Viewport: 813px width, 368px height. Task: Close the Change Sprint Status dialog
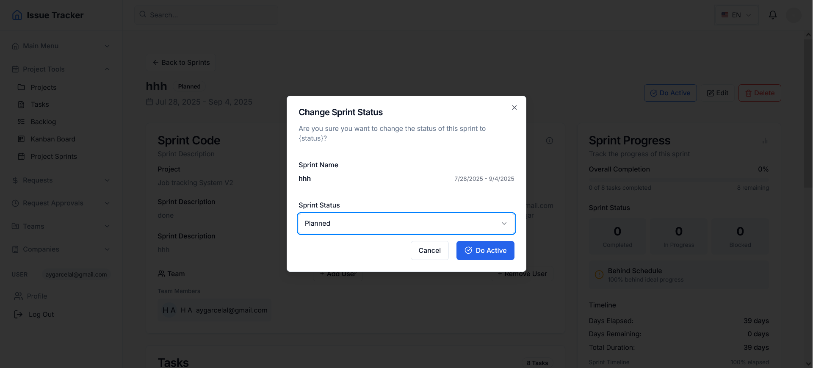coord(514,108)
